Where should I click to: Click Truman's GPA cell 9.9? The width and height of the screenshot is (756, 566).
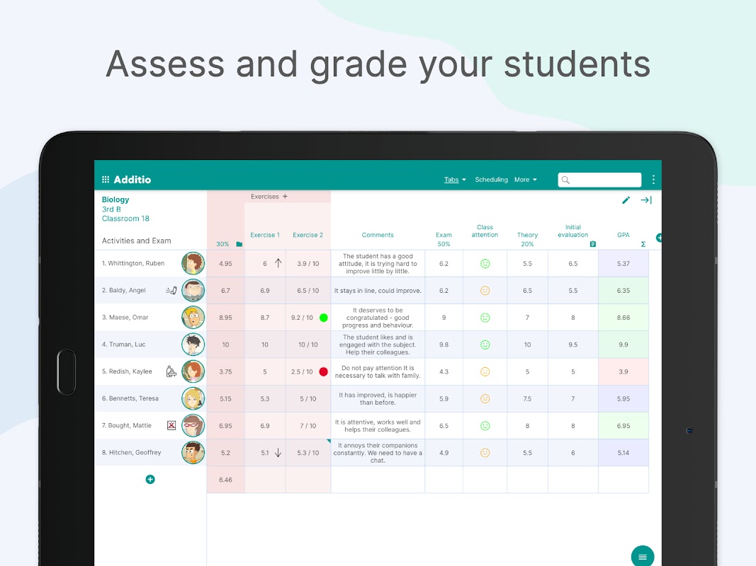[x=624, y=345]
